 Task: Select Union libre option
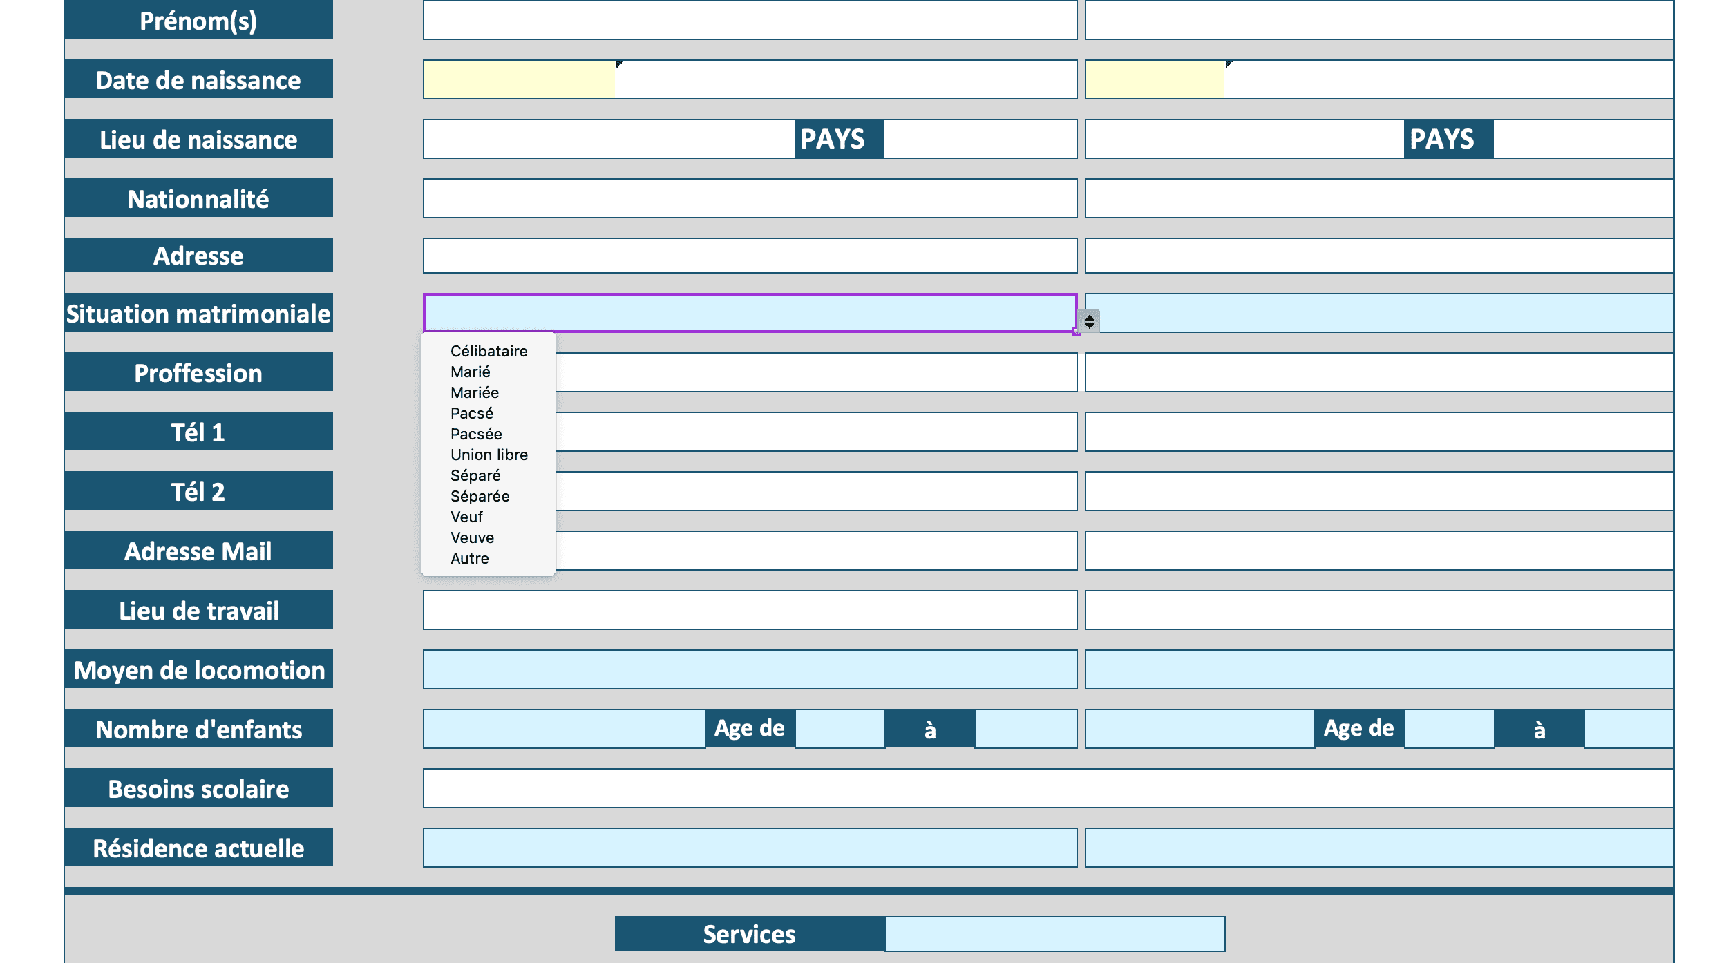(x=489, y=455)
